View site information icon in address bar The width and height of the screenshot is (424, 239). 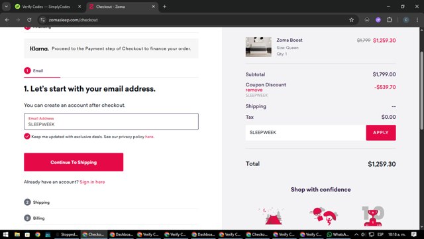(42, 20)
